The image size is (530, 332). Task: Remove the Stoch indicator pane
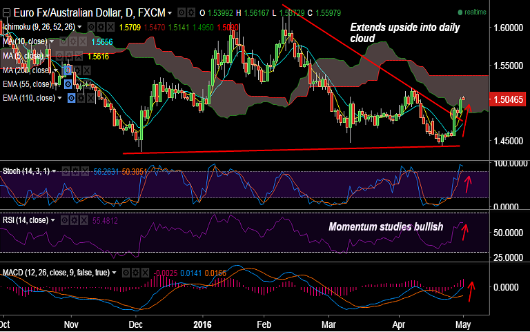tap(85, 171)
